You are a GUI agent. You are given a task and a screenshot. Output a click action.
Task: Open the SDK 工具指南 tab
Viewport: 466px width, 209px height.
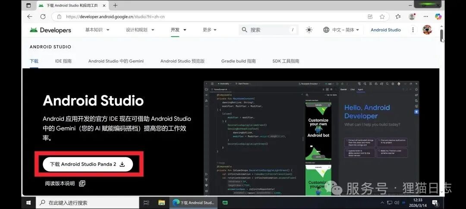pyautogui.click(x=286, y=61)
